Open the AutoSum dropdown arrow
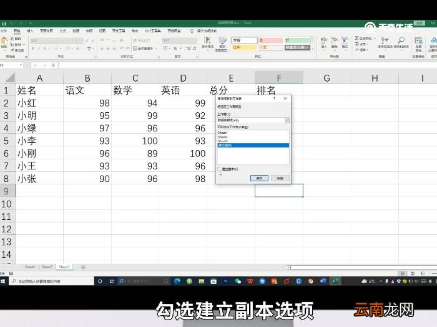The height and width of the screenshot is (327, 437). 375,39
